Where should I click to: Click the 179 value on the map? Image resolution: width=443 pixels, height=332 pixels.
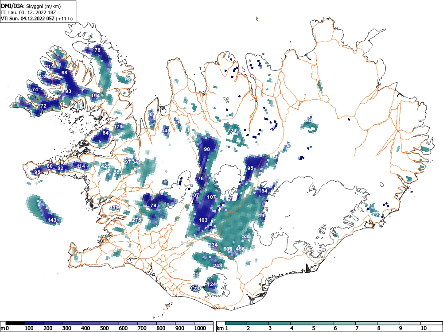click(118, 127)
